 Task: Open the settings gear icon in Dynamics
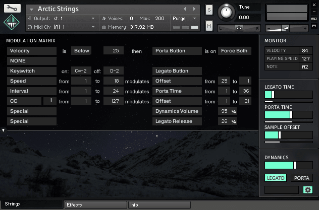(308, 190)
